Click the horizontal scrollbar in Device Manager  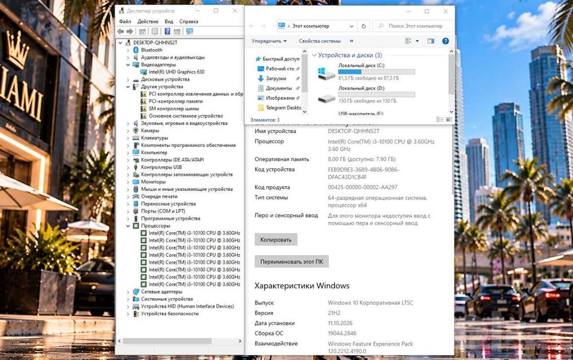167,341
